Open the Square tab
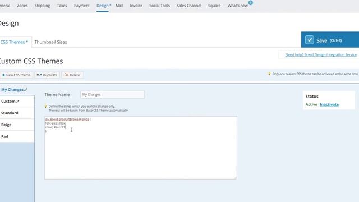 click(x=214, y=6)
